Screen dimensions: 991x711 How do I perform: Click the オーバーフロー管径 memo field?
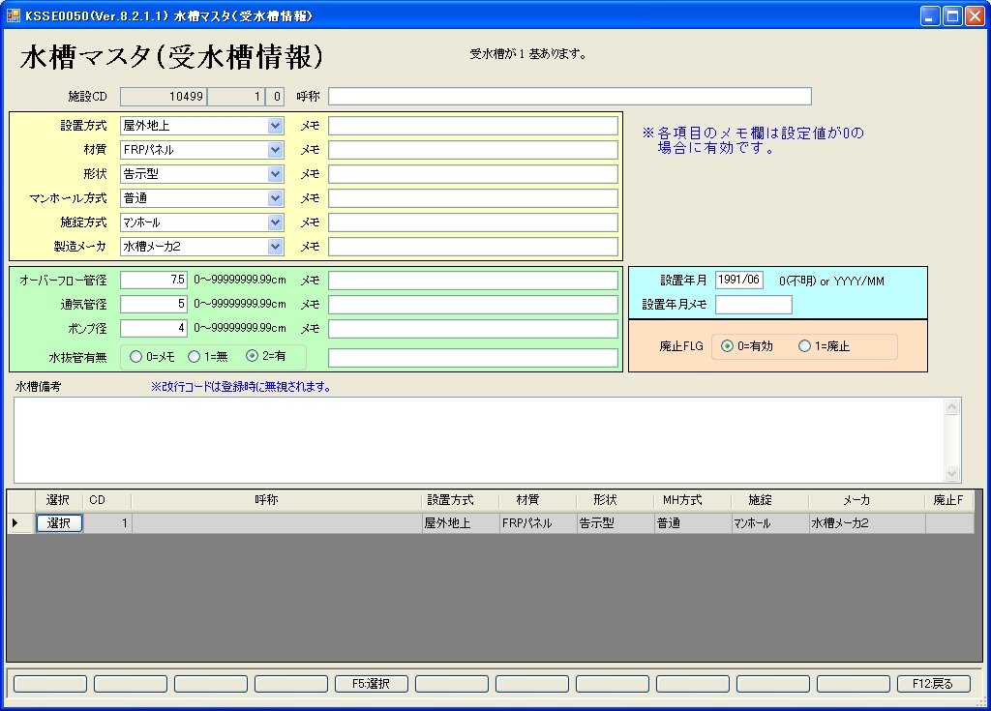point(472,280)
